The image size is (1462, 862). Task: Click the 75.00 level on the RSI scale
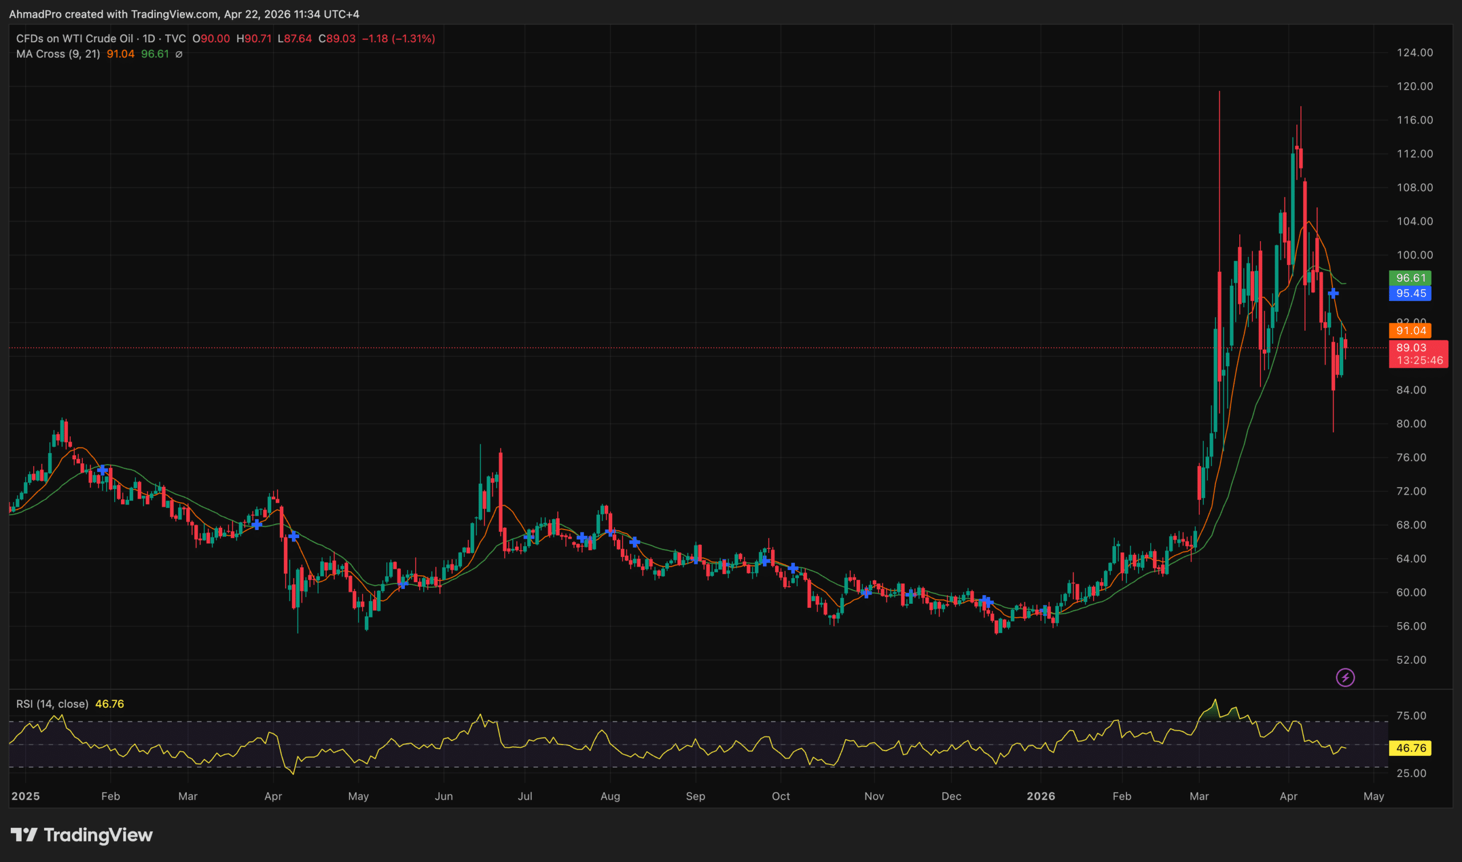[x=1411, y=716]
